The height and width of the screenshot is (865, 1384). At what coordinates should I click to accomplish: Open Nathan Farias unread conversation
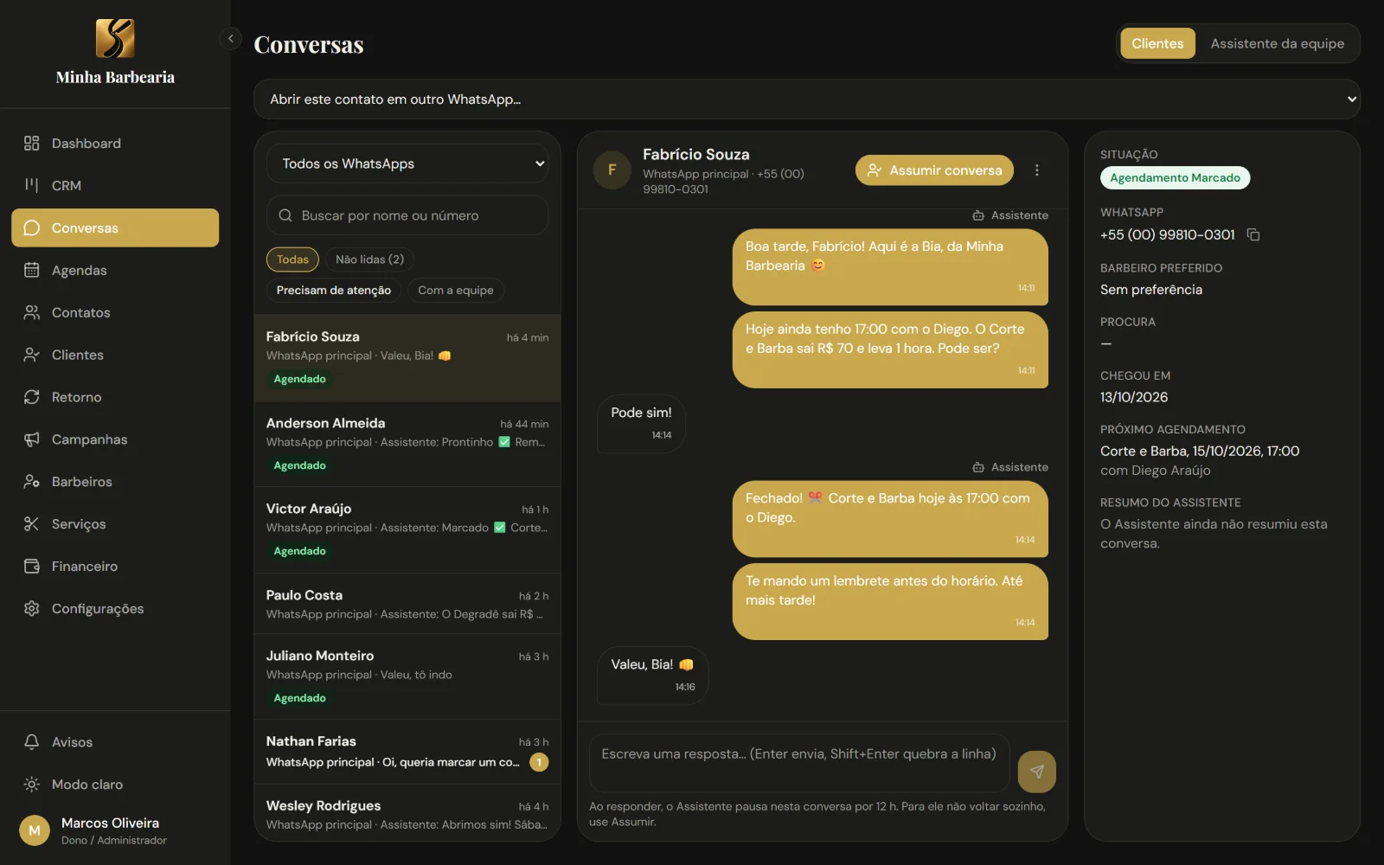(x=407, y=752)
